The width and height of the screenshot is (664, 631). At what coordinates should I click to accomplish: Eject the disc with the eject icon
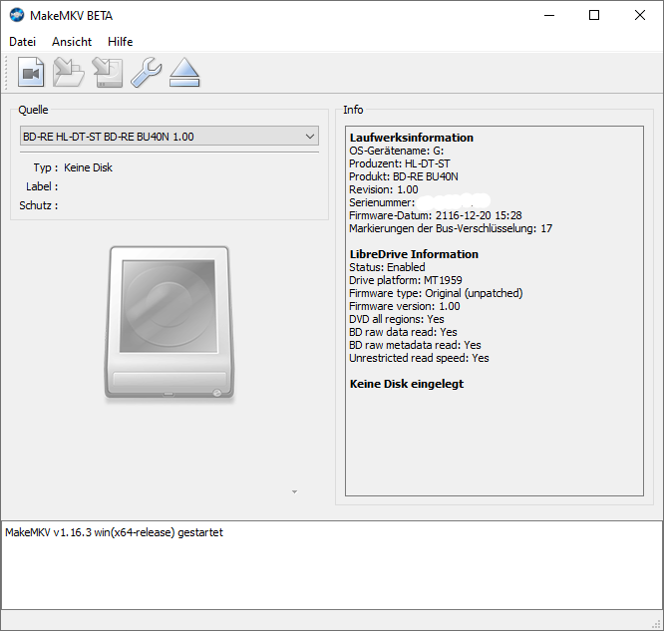(x=184, y=72)
